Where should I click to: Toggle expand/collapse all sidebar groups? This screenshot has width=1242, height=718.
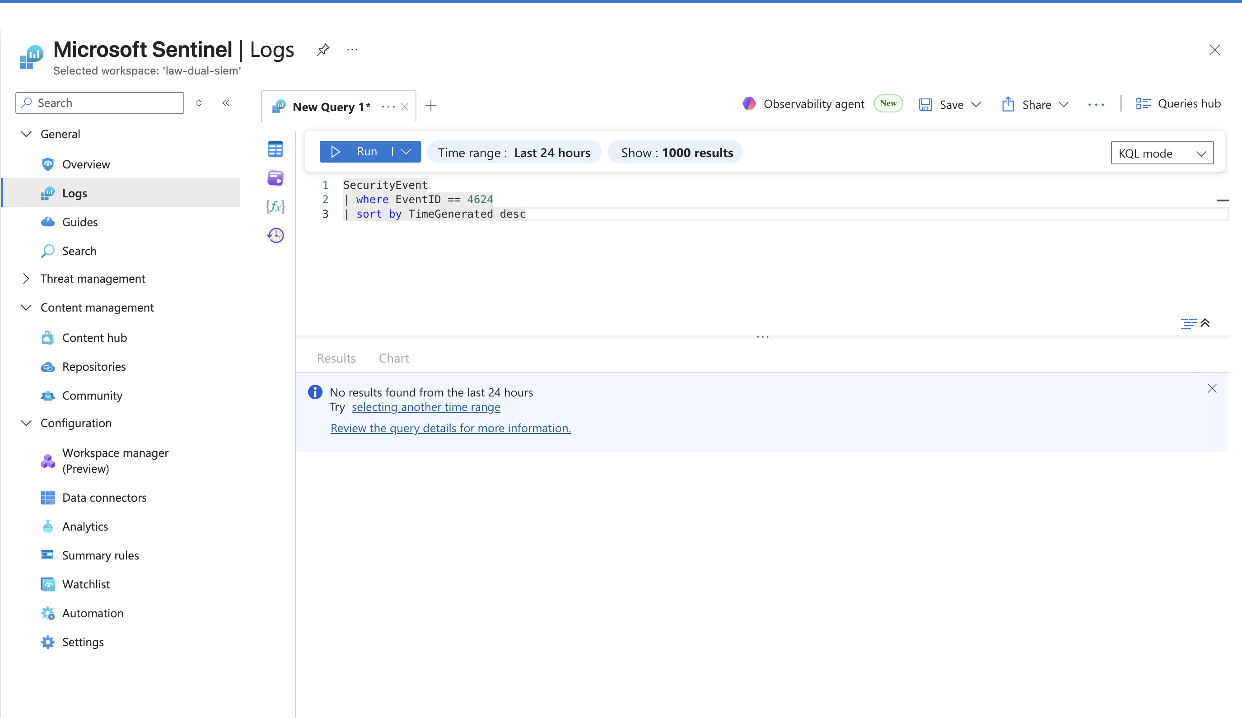[199, 103]
